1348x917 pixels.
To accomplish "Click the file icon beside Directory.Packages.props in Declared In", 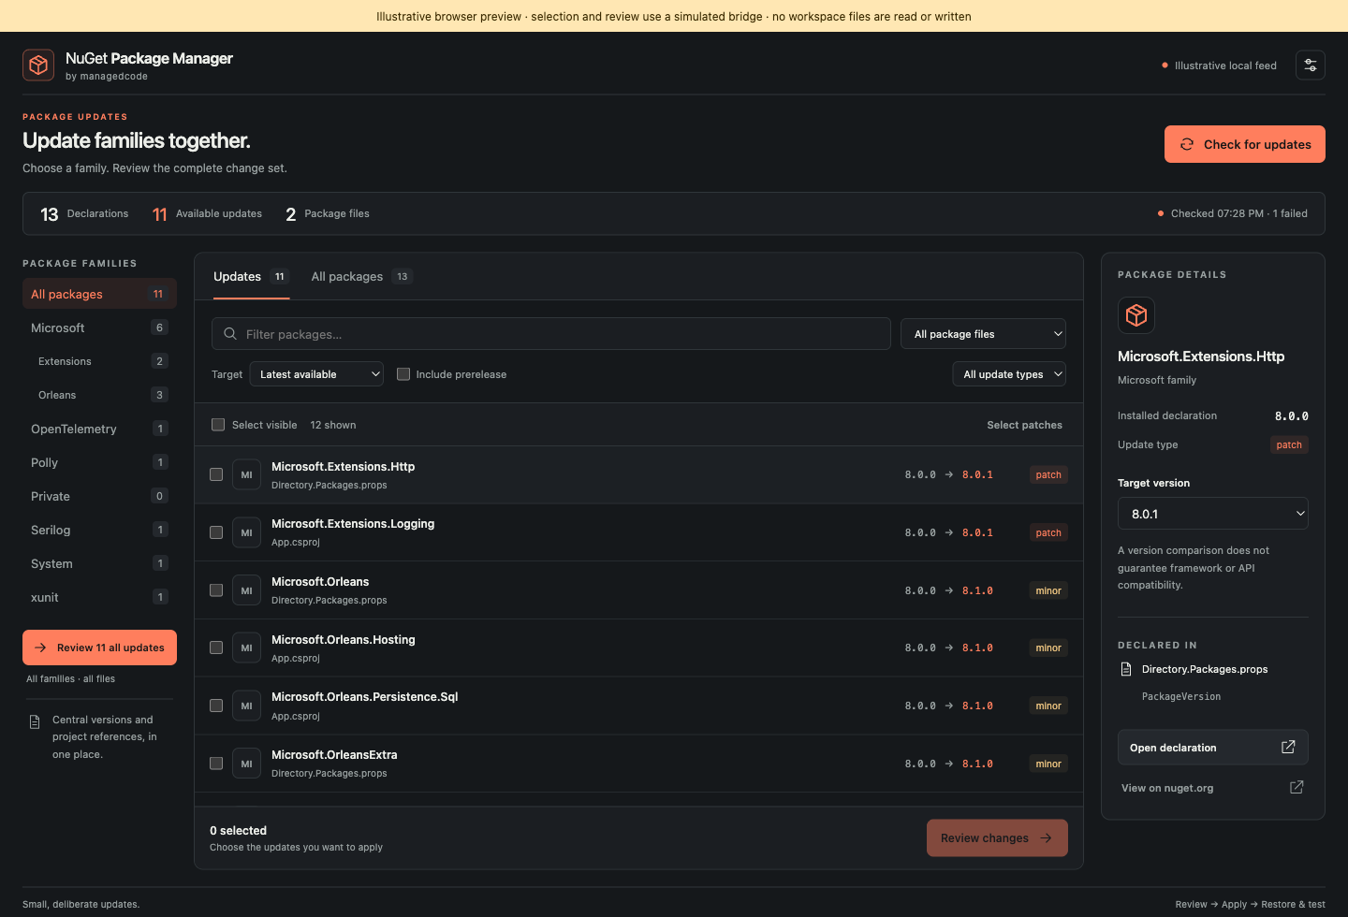I will click(1126, 669).
